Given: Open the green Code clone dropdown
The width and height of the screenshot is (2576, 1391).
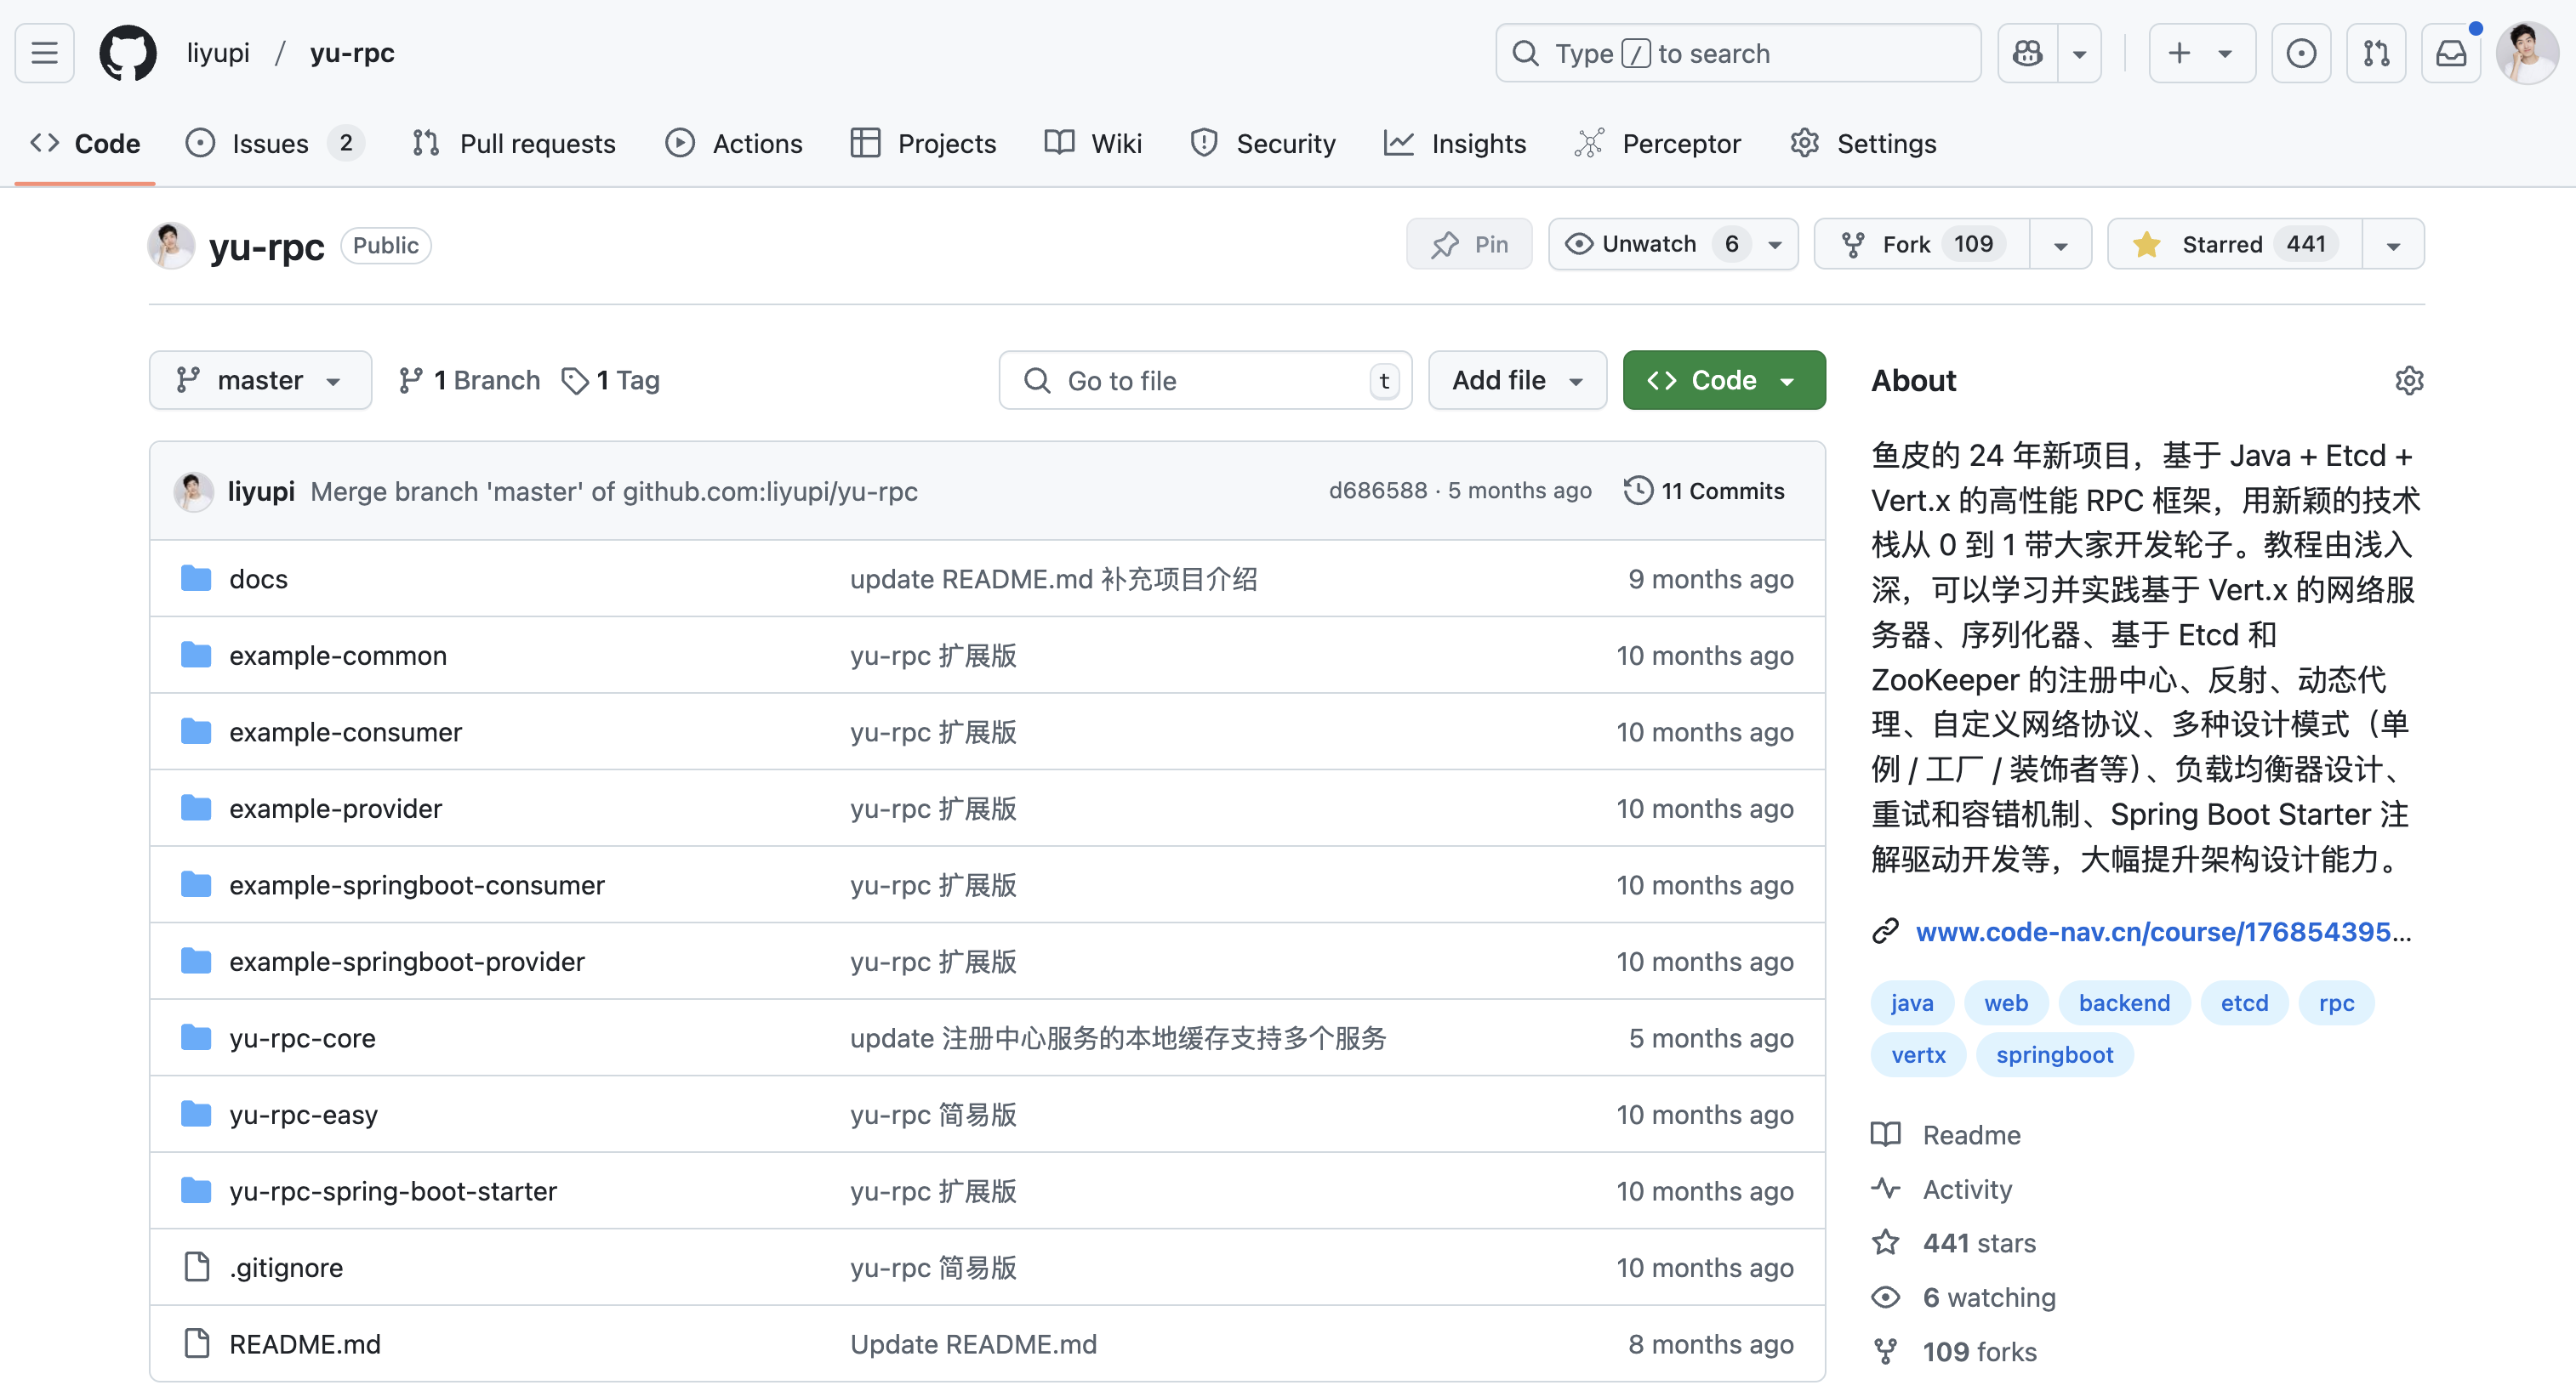Looking at the screenshot, I should pos(1724,380).
